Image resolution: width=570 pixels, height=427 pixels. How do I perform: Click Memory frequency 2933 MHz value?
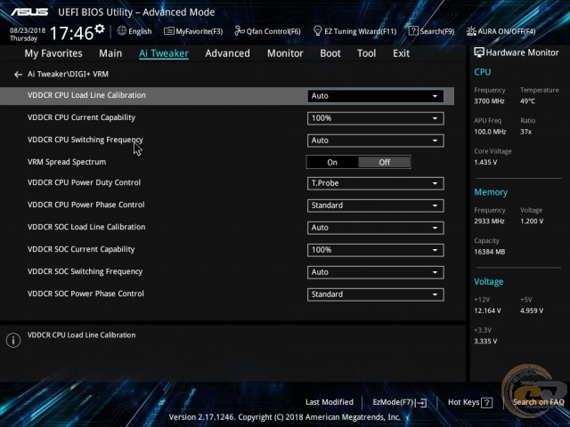489,222
